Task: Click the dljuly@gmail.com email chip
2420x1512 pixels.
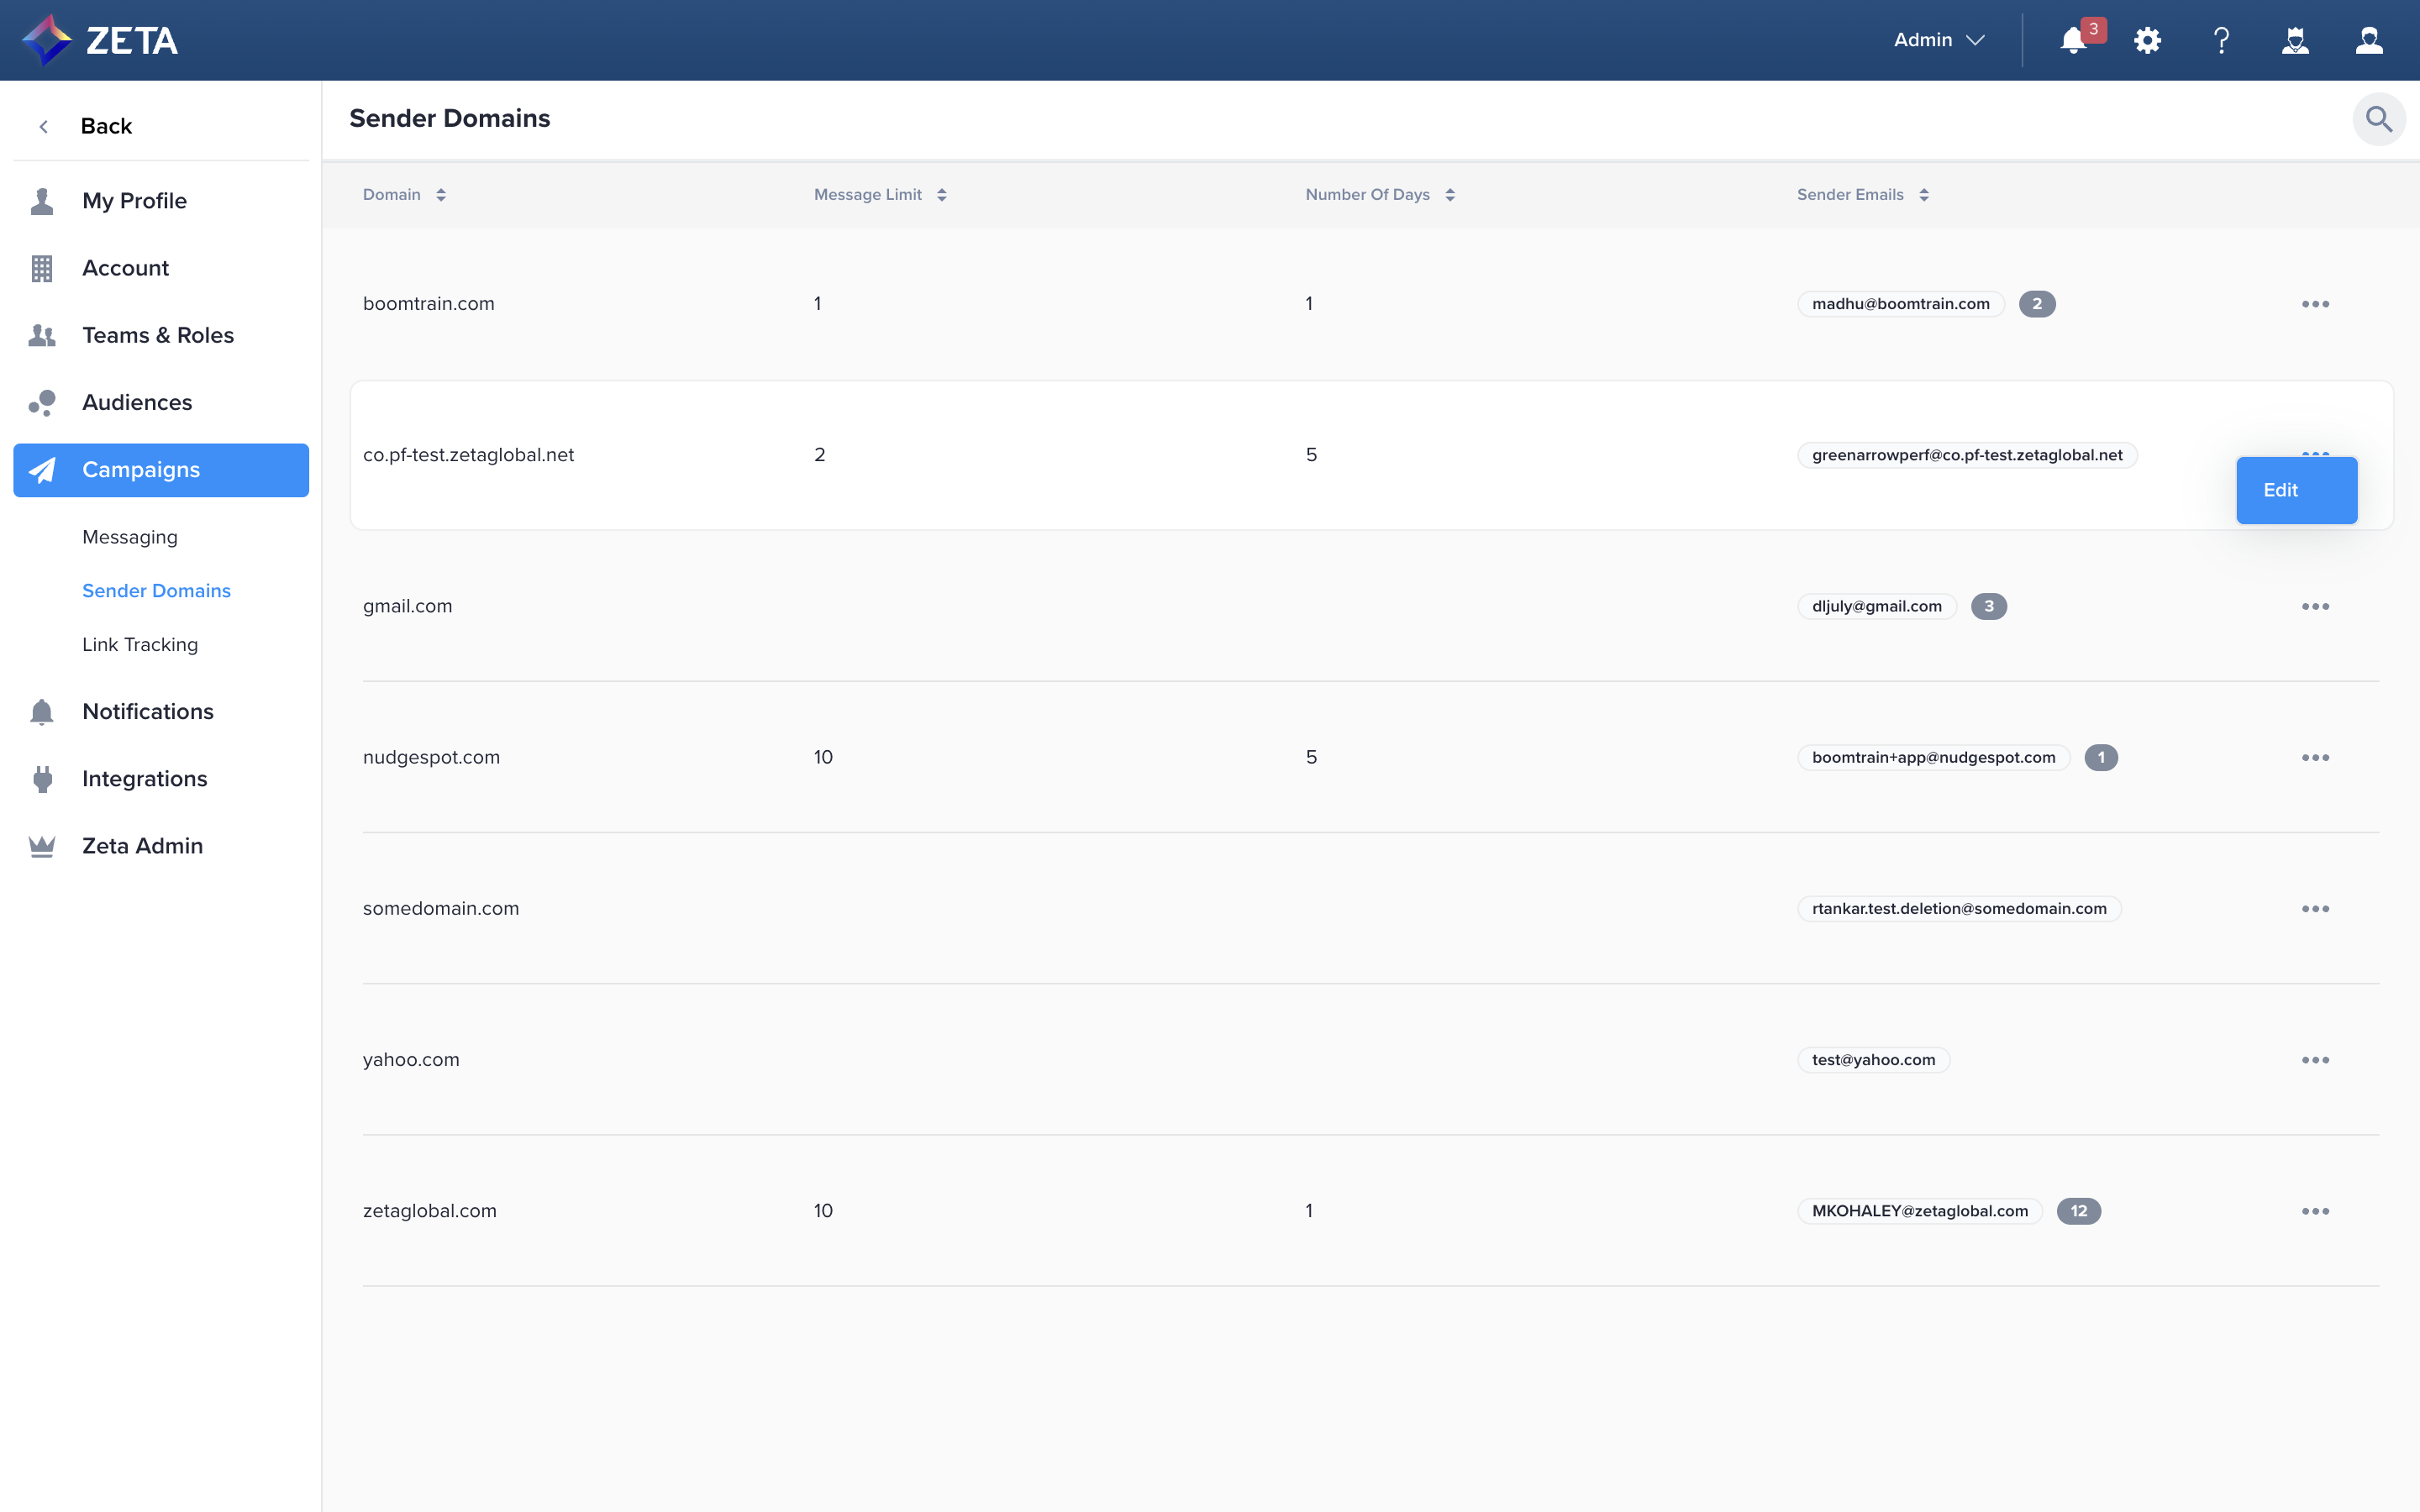Action: pyautogui.click(x=1876, y=606)
